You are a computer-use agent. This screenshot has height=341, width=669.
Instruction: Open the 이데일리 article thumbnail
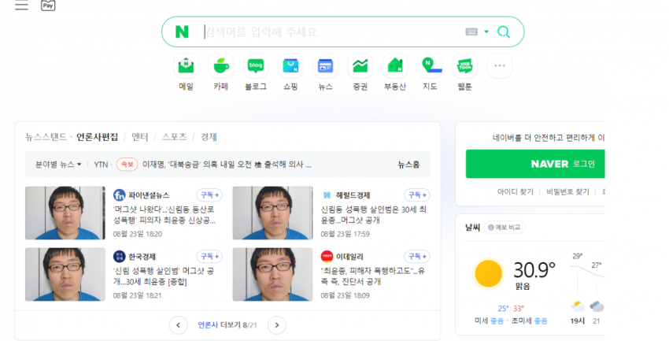click(272, 274)
